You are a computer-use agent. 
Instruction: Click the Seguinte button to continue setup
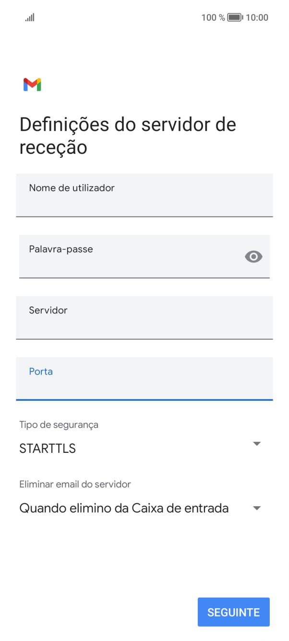pos(233,612)
